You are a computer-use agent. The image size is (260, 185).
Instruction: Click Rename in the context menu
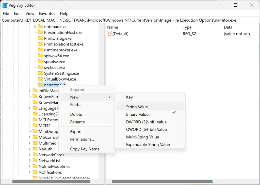[77, 122]
